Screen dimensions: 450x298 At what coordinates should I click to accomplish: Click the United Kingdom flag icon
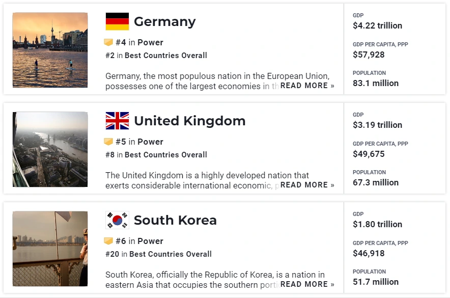coord(117,121)
